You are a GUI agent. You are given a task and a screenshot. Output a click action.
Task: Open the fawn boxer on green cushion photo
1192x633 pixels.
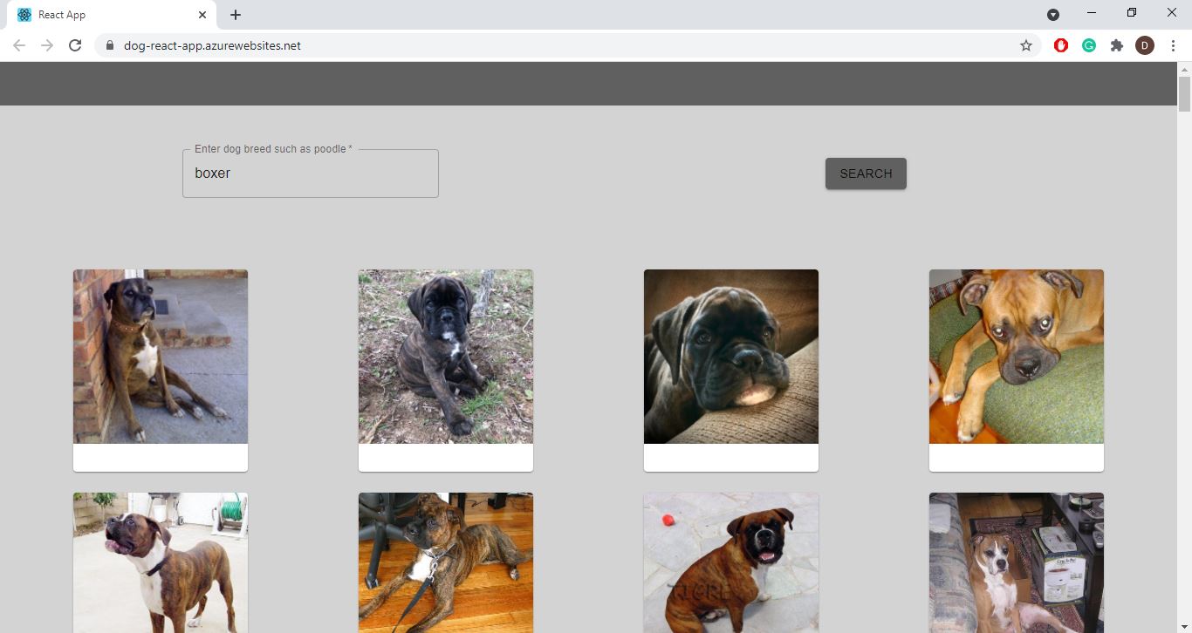[1017, 357]
